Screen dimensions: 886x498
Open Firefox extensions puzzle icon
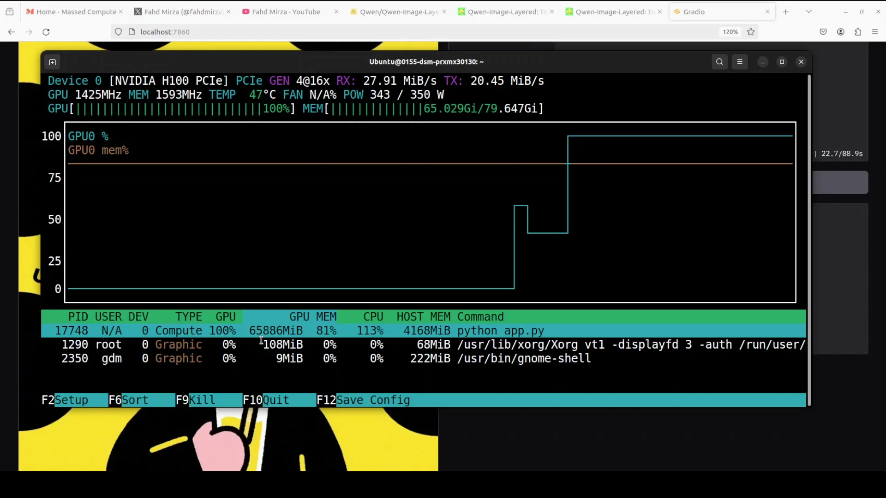coord(858,32)
